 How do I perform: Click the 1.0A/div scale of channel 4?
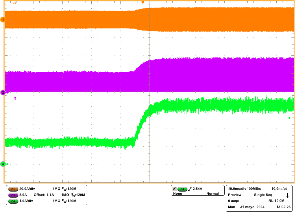point(26,201)
